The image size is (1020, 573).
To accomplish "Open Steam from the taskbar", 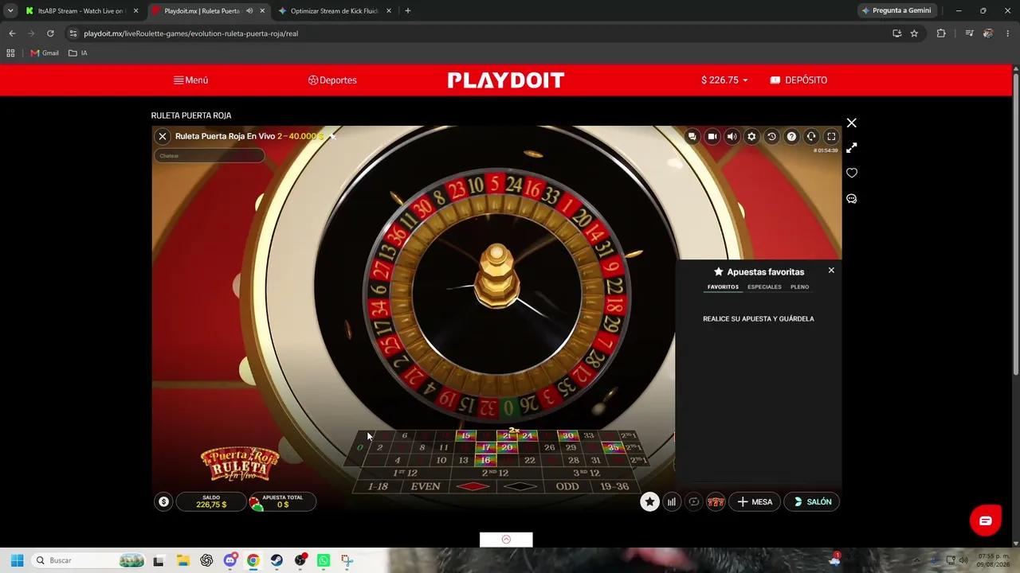I will click(277, 560).
